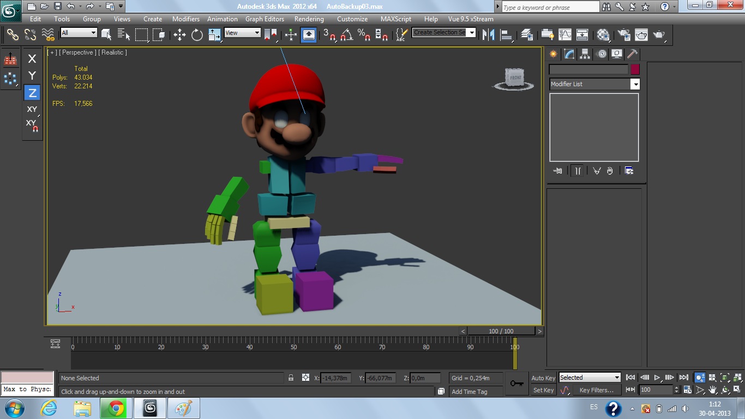The image size is (745, 419).
Task: Open the Material Editor
Action: coord(603,35)
